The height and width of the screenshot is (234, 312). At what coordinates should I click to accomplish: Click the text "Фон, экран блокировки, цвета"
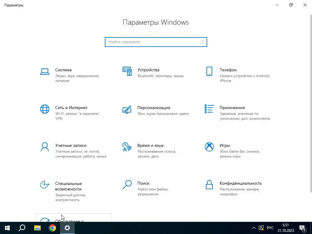coord(163,114)
